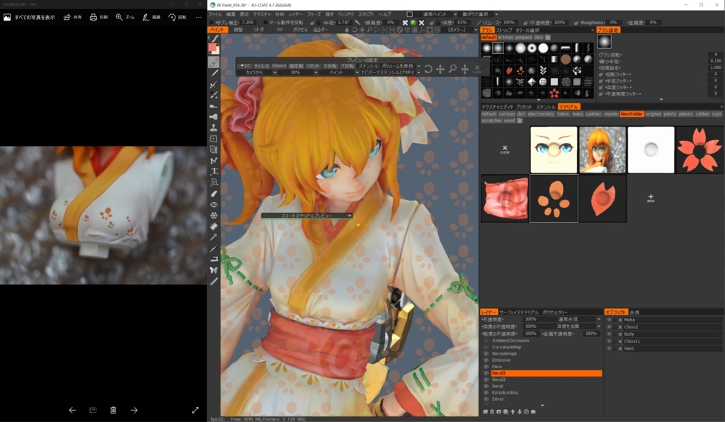Click the grid icon in camera toolbar
This screenshot has width=725, height=422.
click(416, 30)
